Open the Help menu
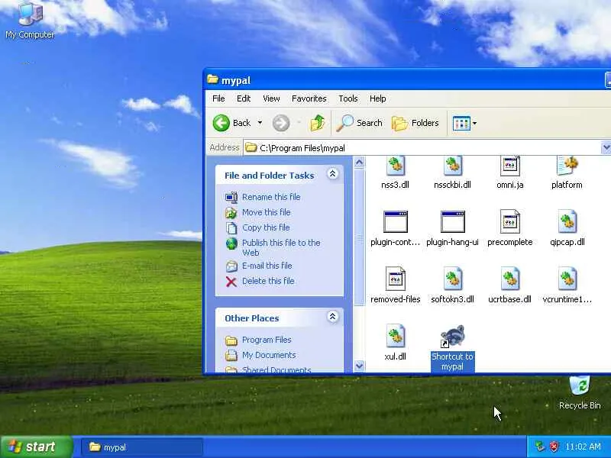 (x=377, y=98)
